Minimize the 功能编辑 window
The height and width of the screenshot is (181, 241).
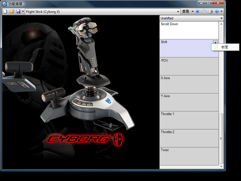[201, 3]
